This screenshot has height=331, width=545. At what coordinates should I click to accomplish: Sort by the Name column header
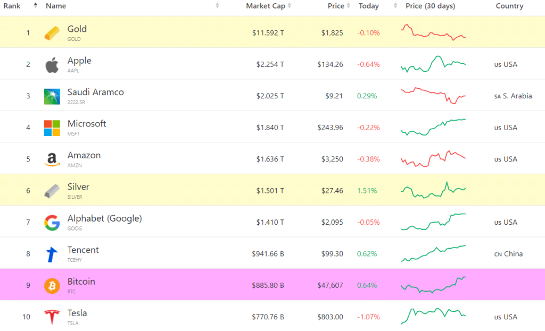click(x=56, y=6)
